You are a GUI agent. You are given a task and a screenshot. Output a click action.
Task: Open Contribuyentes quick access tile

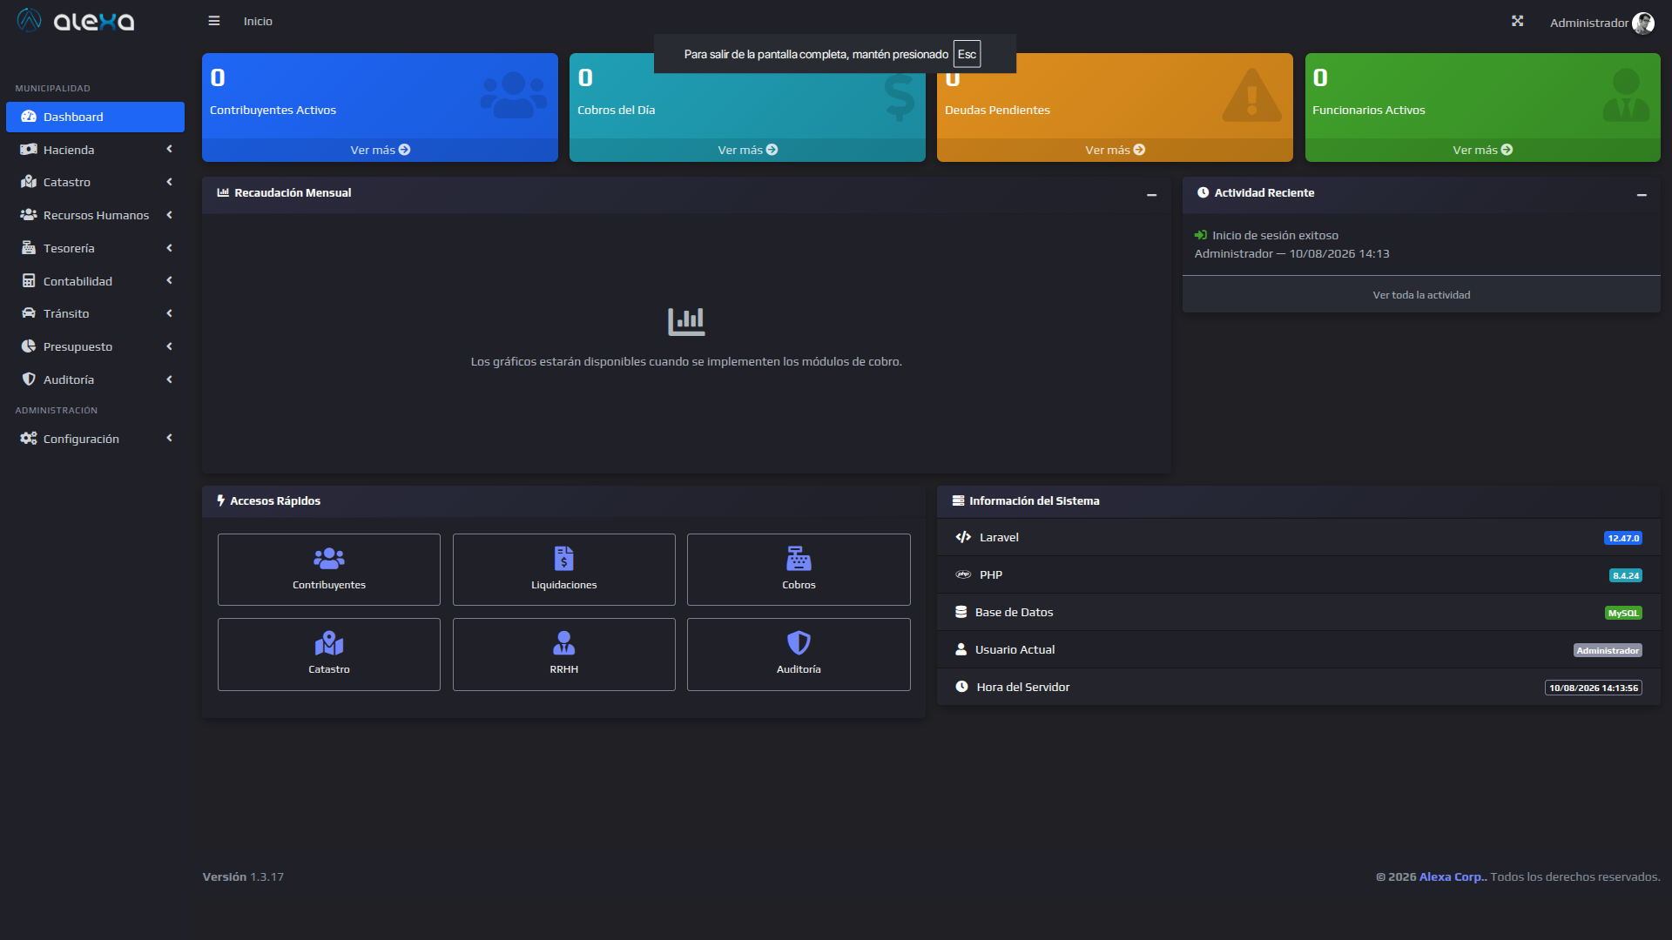click(x=329, y=569)
